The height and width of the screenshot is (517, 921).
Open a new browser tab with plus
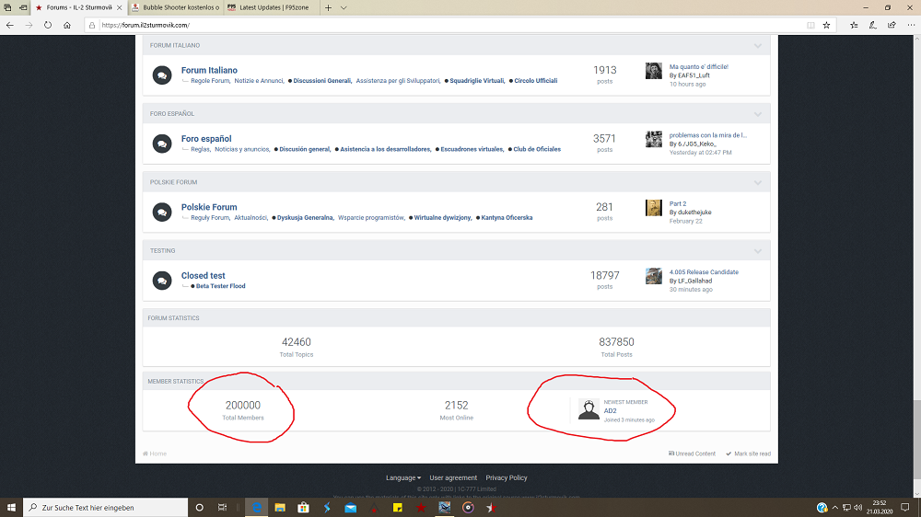[x=325, y=7]
